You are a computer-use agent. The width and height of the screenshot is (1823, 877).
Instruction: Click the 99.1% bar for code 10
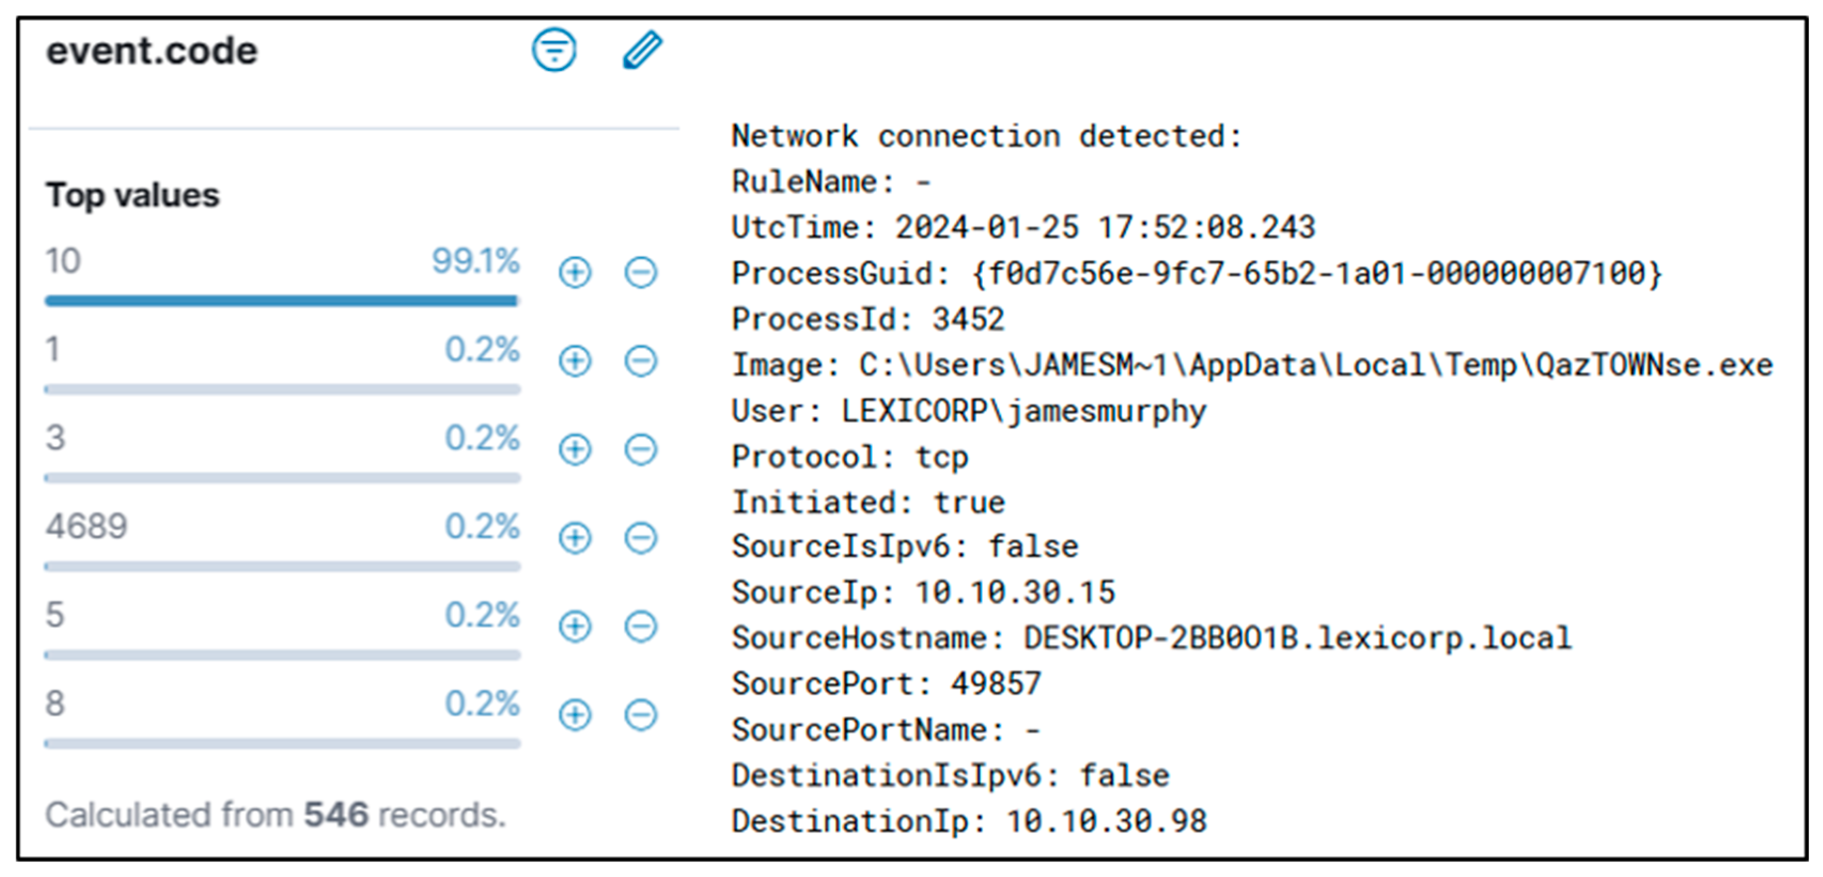[x=281, y=301]
